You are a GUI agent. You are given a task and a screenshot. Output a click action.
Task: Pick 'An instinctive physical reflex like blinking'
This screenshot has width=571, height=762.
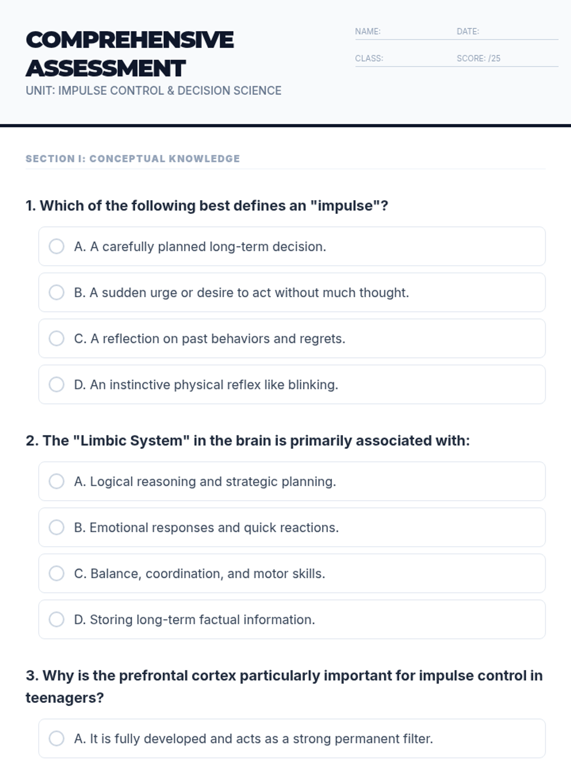pyautogui.click(x=57, y=384)
